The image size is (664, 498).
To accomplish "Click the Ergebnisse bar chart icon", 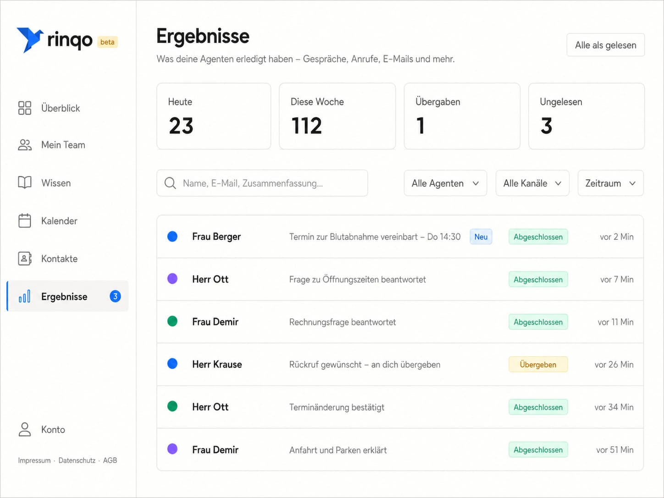I will tap(25, 296).
